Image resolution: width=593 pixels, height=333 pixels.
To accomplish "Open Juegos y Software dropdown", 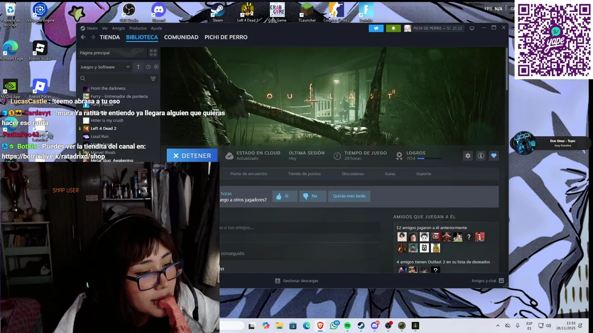I will tap(105, 67).
